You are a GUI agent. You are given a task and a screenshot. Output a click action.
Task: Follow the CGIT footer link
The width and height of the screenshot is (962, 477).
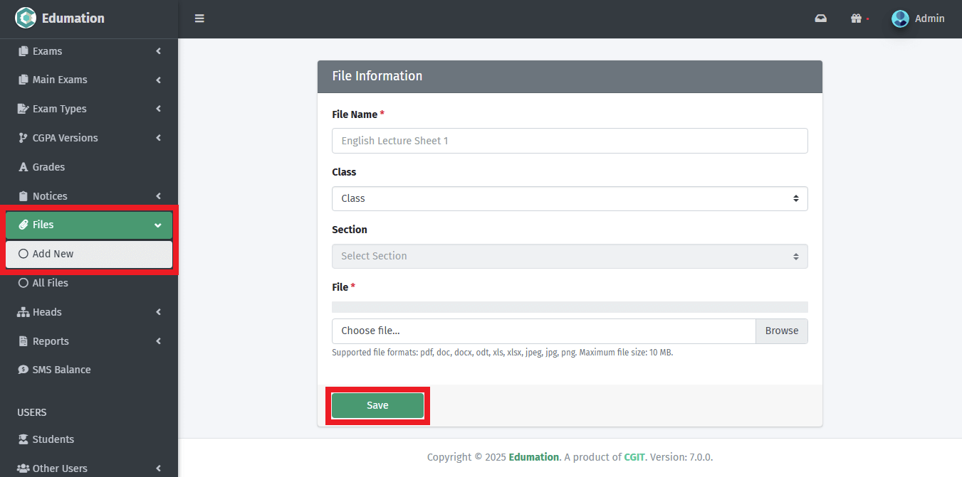(634, 457)
